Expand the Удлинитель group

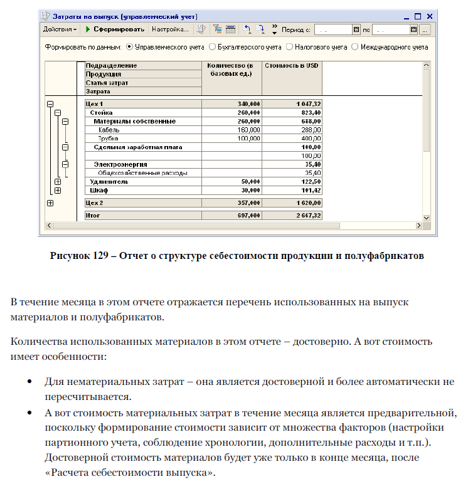click(x=58, y=182)
